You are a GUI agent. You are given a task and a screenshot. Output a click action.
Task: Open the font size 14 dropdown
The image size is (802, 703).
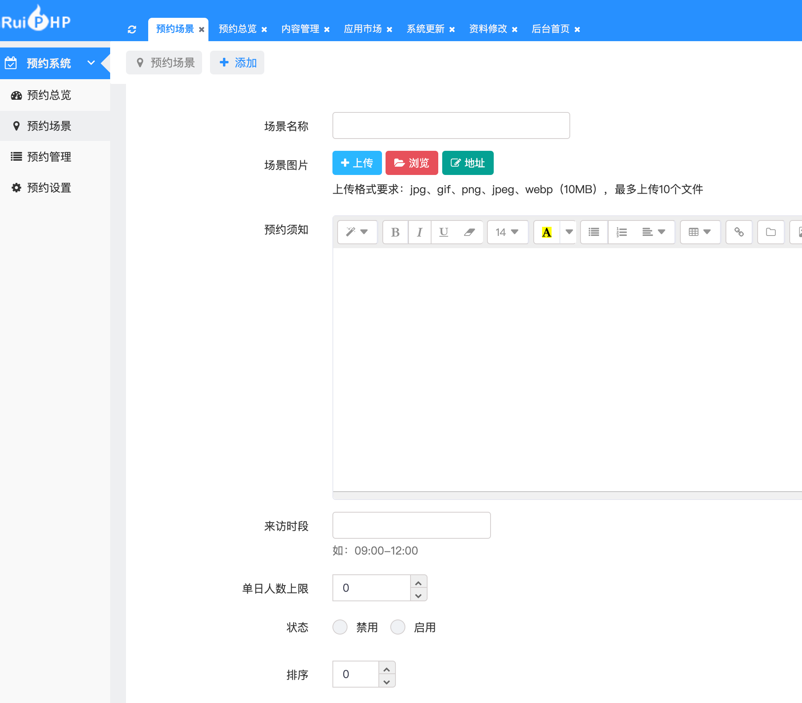(x=507, y=232)
